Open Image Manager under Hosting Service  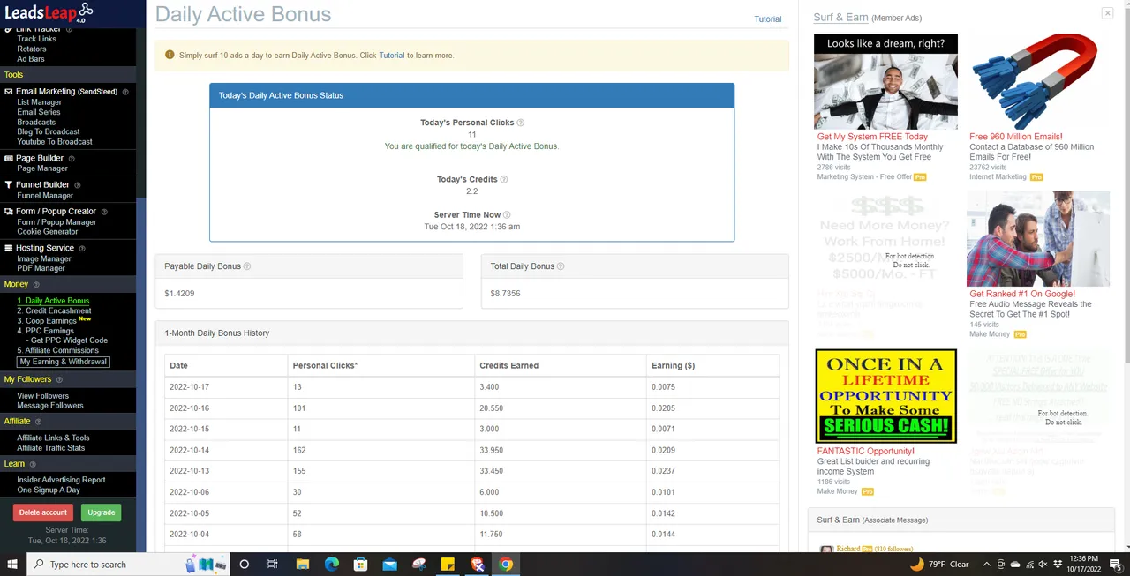click(x=44, y=258)
